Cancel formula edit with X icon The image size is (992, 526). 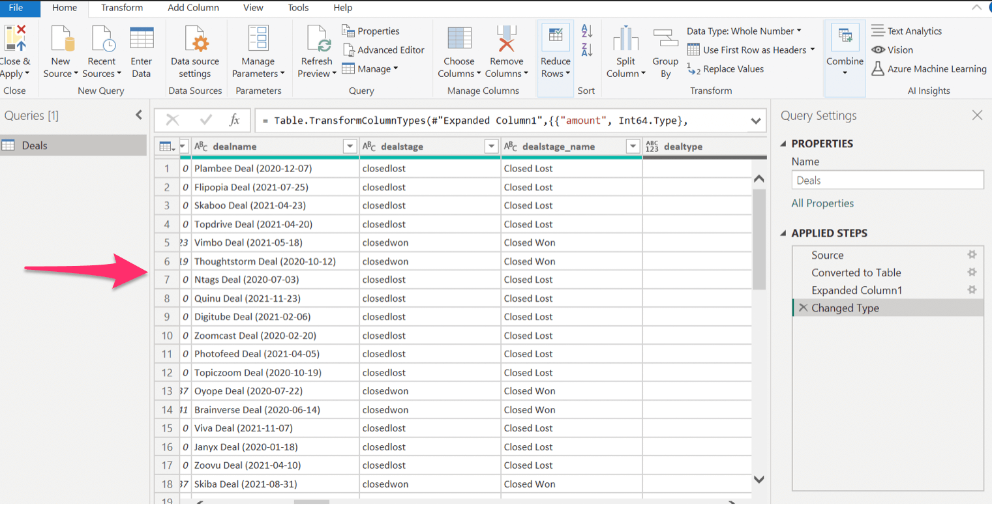pos(172,119)
